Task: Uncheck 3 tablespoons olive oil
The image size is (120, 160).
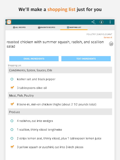Action: coord(12,87)
